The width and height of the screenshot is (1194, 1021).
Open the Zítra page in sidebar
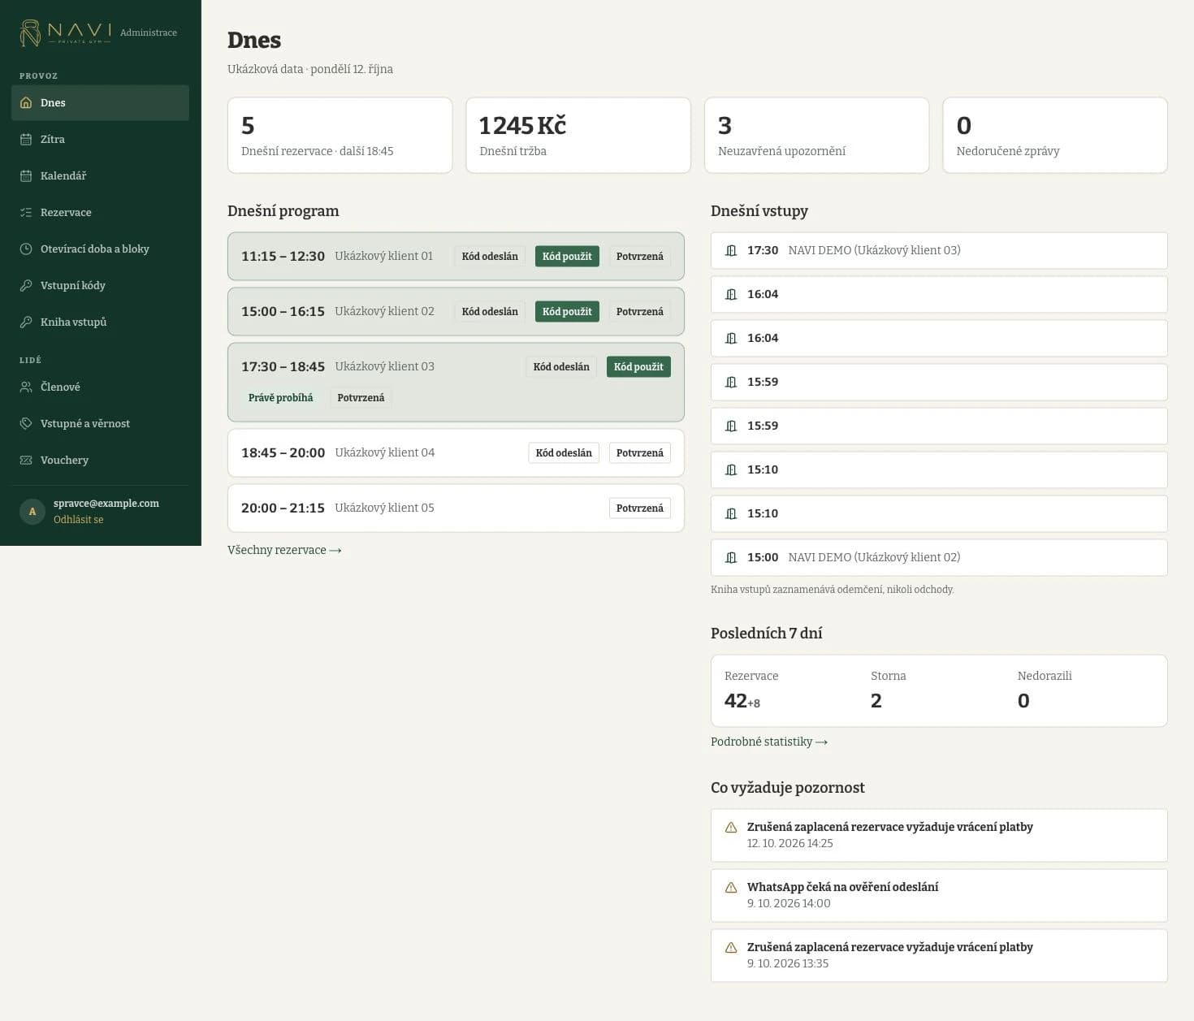100,140
